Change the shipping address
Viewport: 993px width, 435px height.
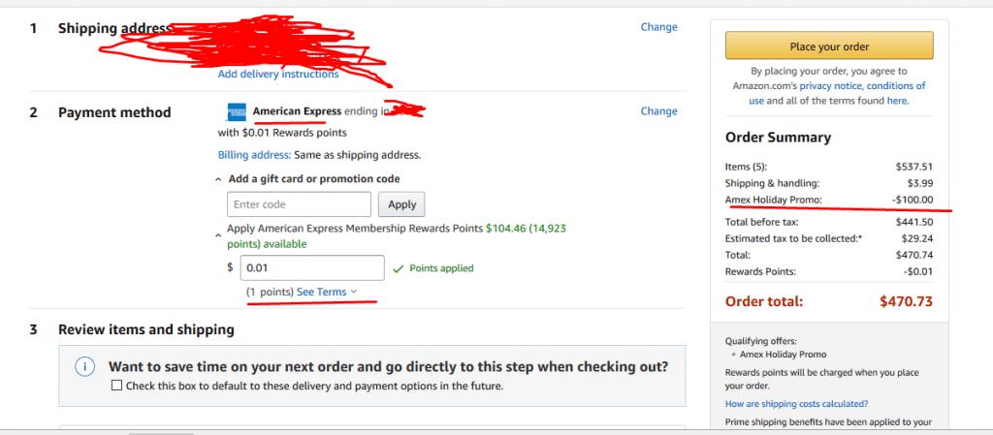658,27
